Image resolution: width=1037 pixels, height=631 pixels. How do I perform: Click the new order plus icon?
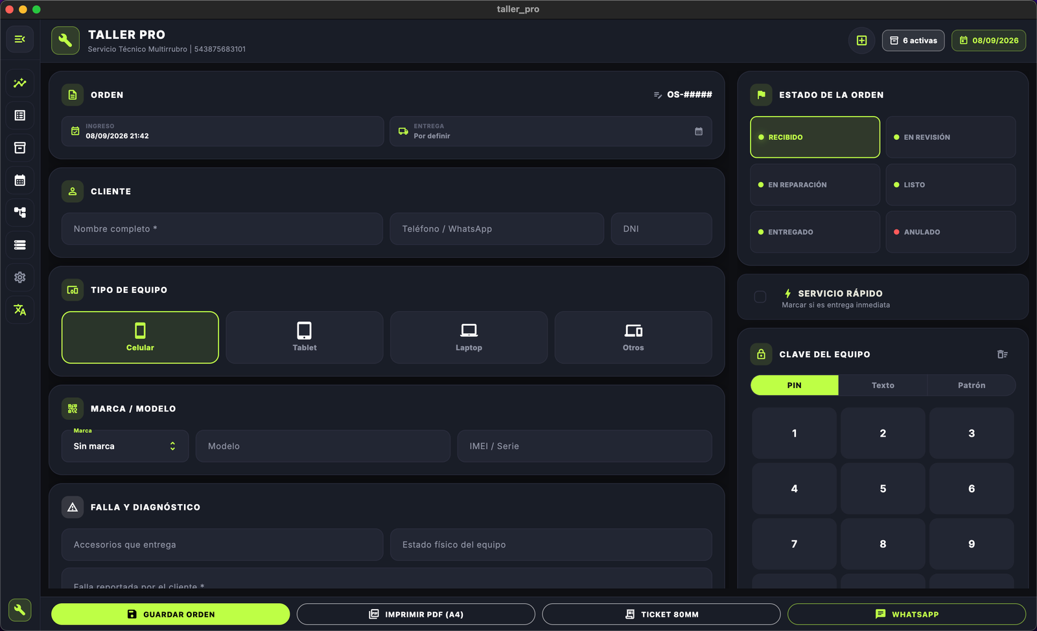point(862,40)
